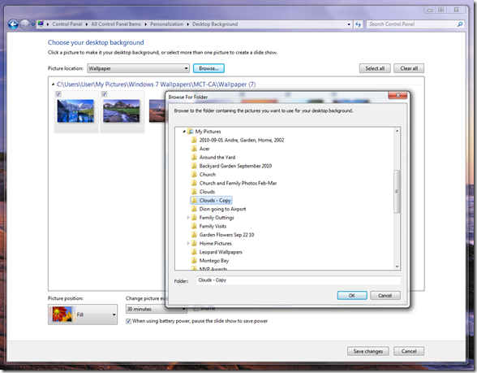Cancel the Browse For Folder dialog
Viewport: 477px width, 373px height.
tap(385, 296)
